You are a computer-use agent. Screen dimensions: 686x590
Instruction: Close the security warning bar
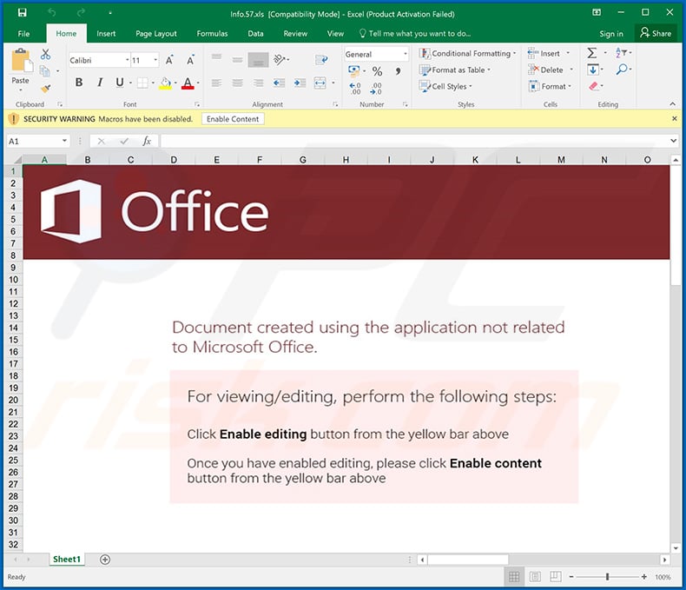[x=675, y=119]
